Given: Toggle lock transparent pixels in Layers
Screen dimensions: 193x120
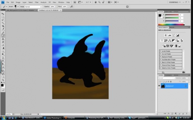Looking at the screenshot, I should (164, 82).
